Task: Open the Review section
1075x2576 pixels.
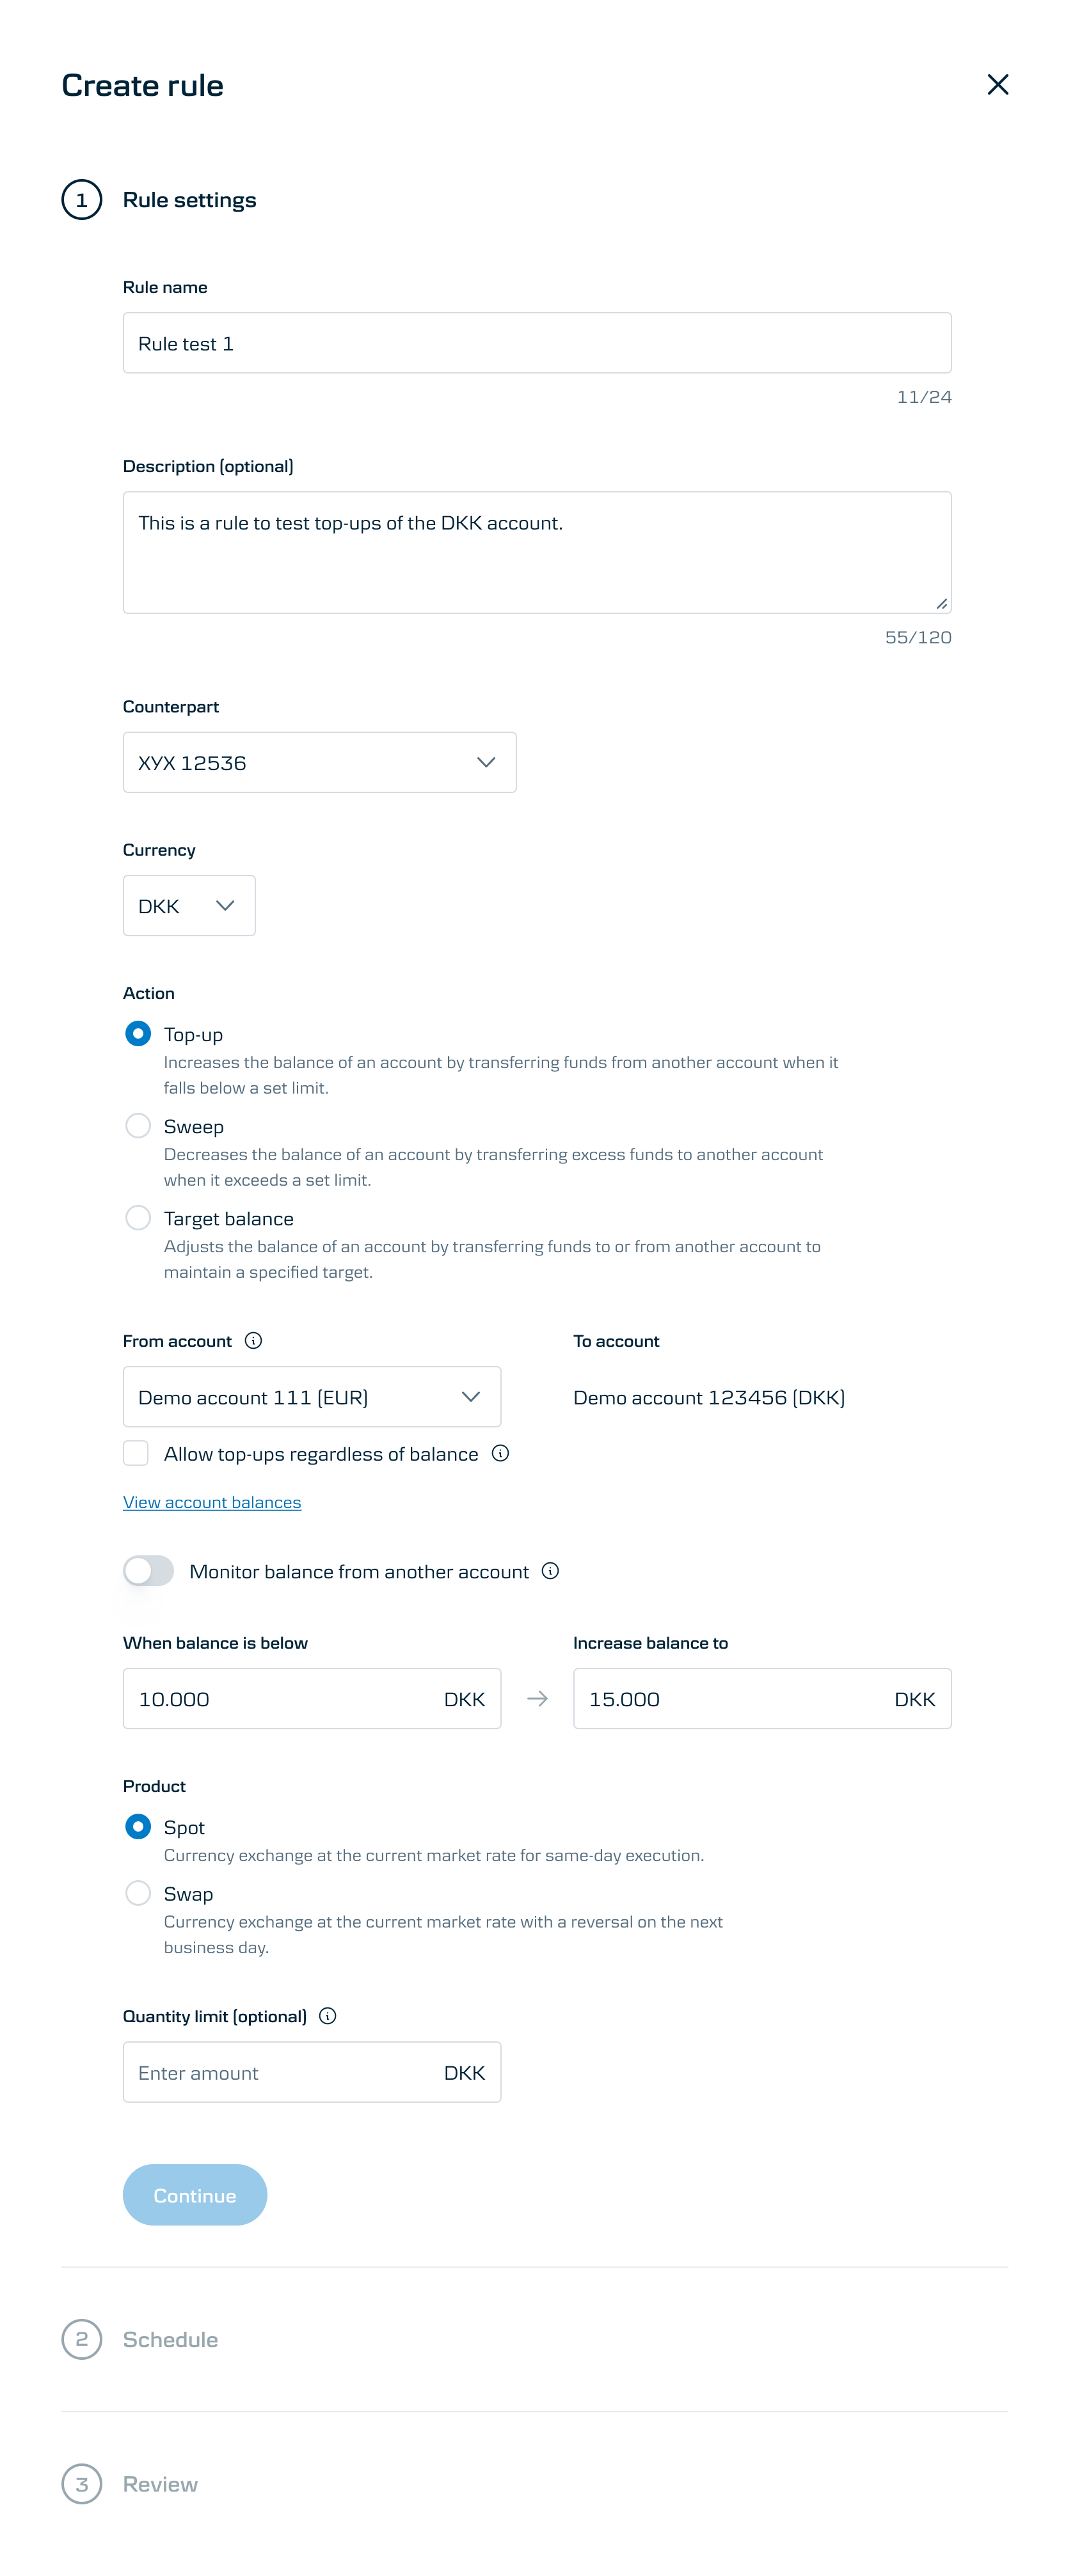Action: (x=160, y=2484)
